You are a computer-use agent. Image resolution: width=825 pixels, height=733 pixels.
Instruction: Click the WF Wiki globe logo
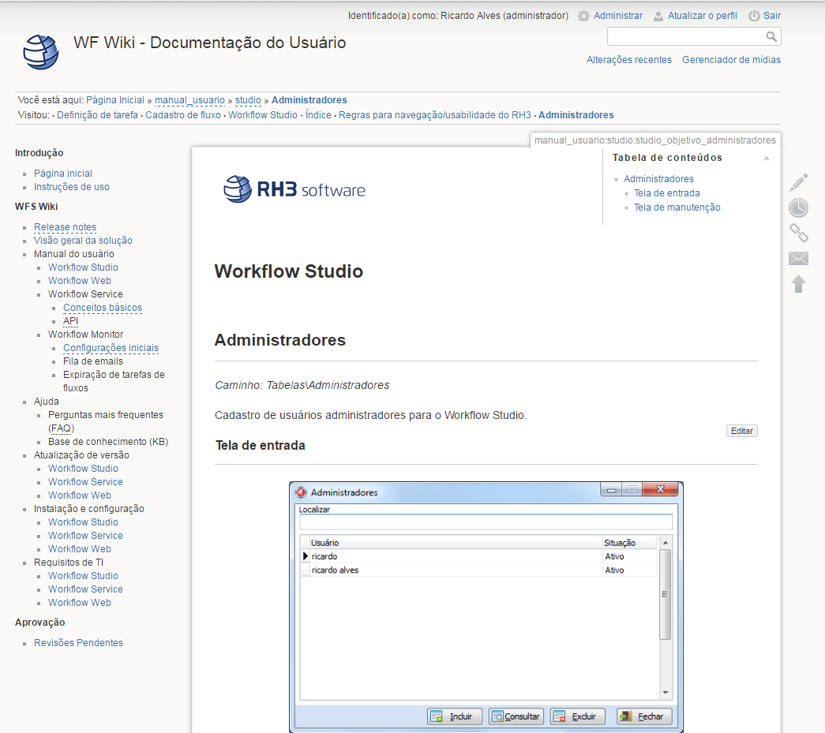click(x=41, y=53)
